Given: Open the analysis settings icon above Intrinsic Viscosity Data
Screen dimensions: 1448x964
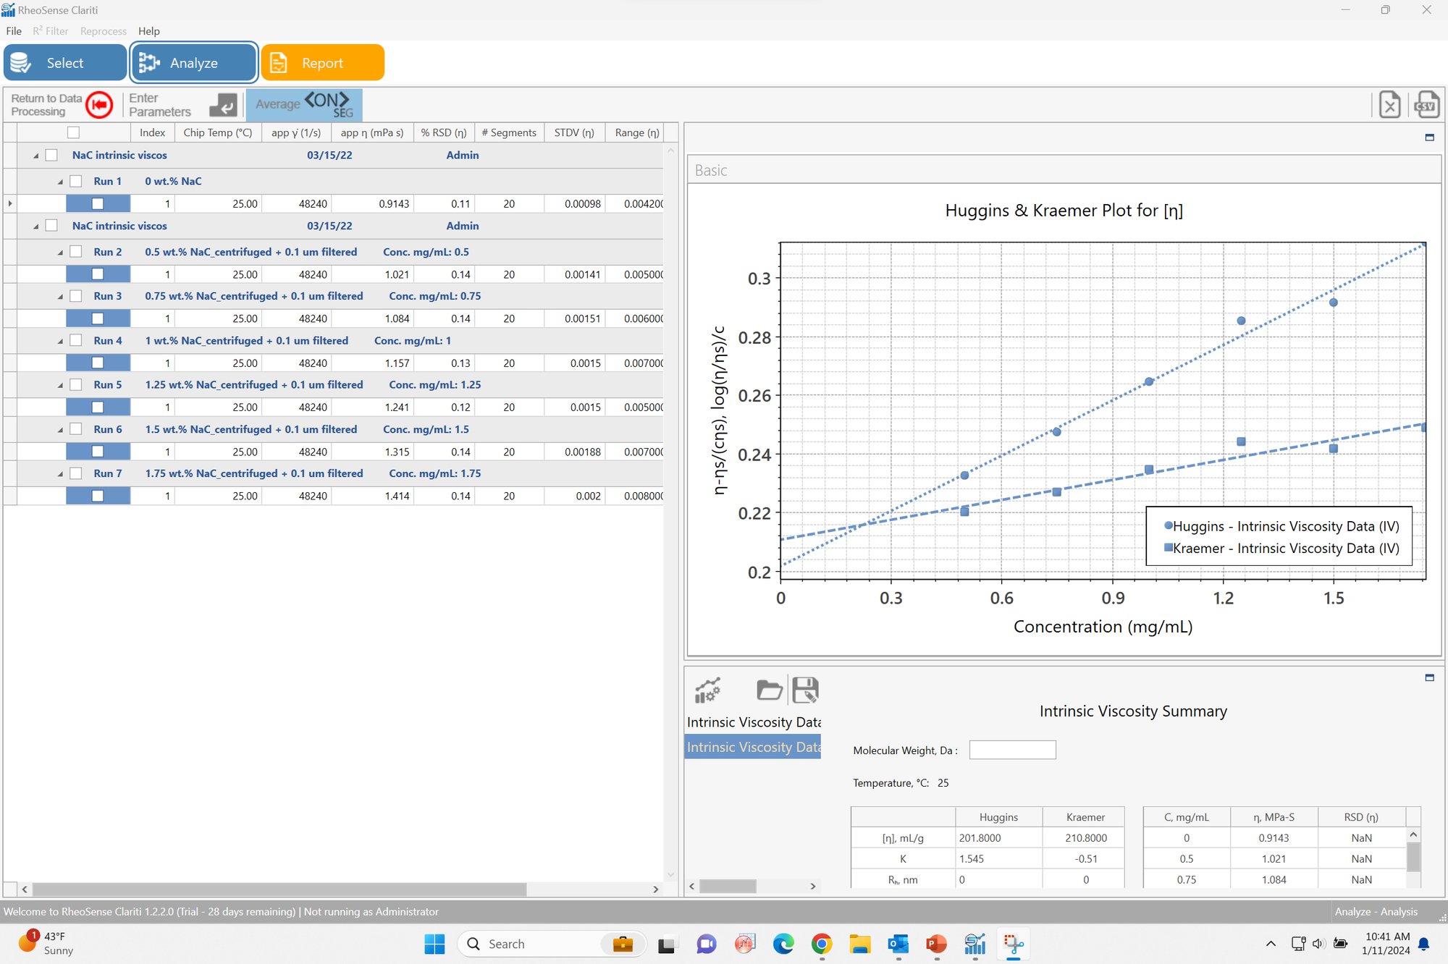Looking at the screenshot, I should [708, 690].
